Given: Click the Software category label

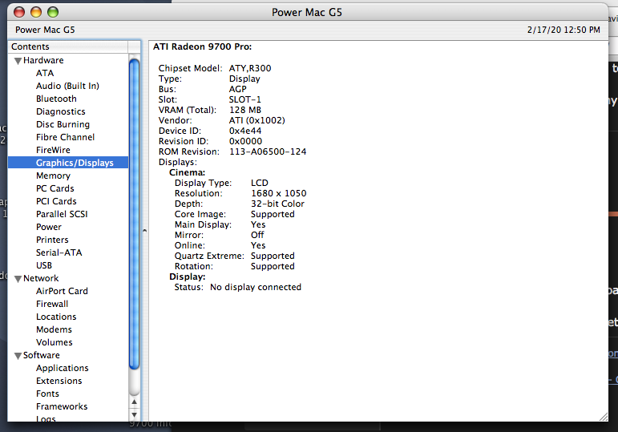Looking at the screenshot, I should pos(42,355).
